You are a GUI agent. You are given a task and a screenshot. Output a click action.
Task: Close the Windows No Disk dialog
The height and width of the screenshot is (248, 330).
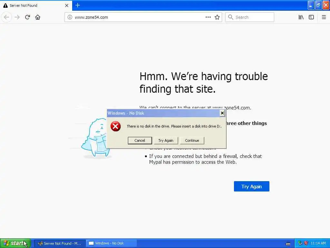click(x=222, y=113)
